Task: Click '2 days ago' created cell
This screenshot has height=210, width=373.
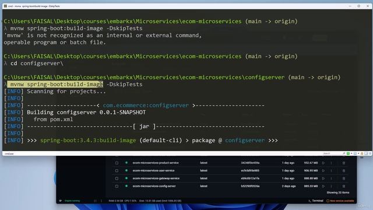Action: click(x=288, y=186)
